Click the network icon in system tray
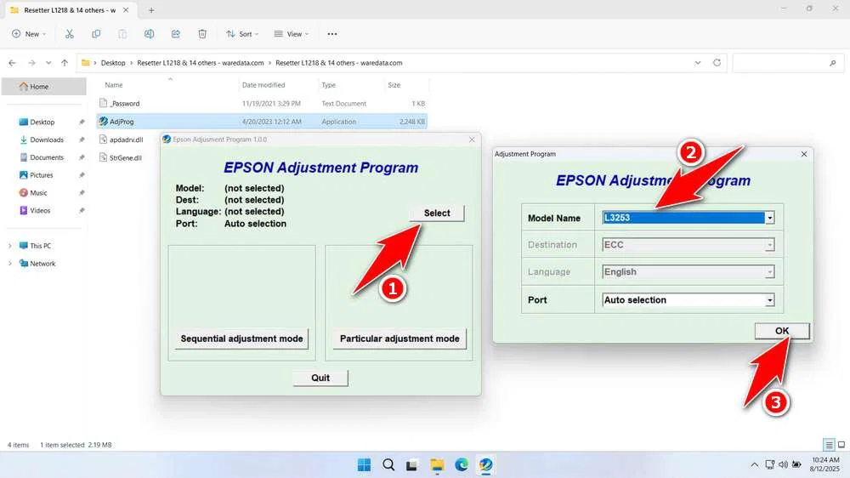The width and height of the screenshot is (850, 478). pos(769,464)
